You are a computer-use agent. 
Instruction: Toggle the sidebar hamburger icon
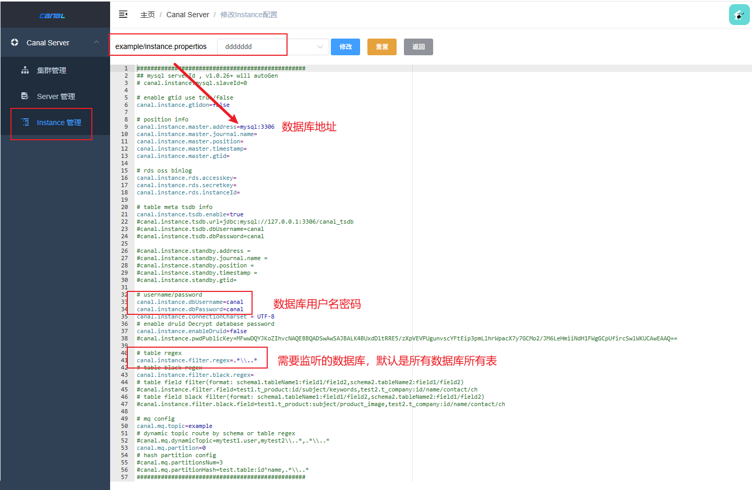[x=123, y=15]
